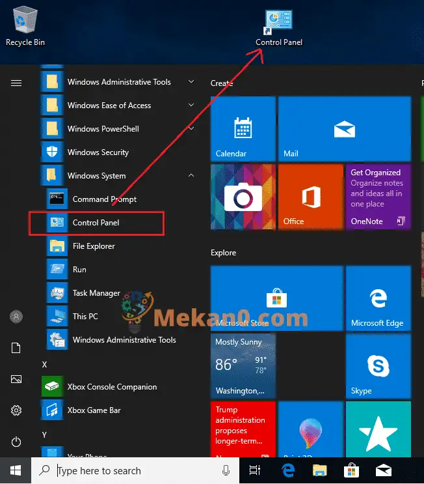Expand Windows Ease of Access chevron
This screenshot has height=484, width=424.
click(x=191, y=105)
